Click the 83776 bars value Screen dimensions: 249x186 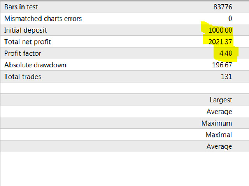(x=223, y=7)
